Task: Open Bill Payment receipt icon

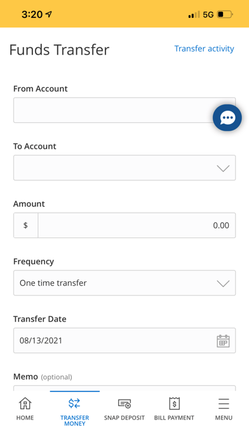Action: [174, 404]
